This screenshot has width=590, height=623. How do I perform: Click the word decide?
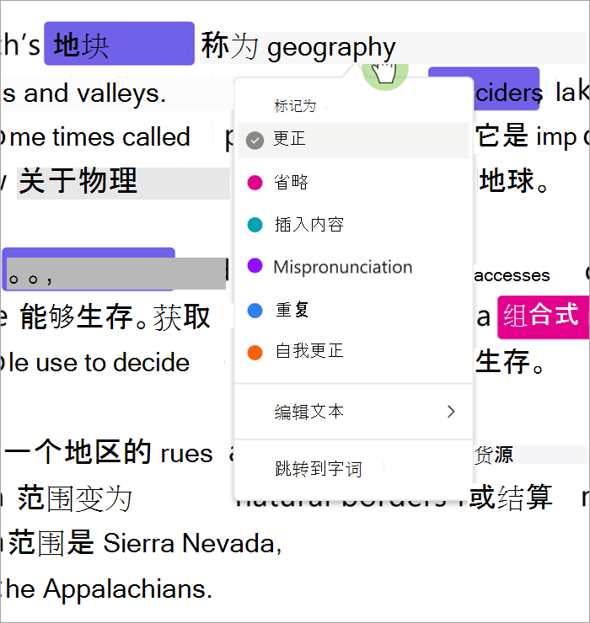pyautogui.click(x=151, y=362)
